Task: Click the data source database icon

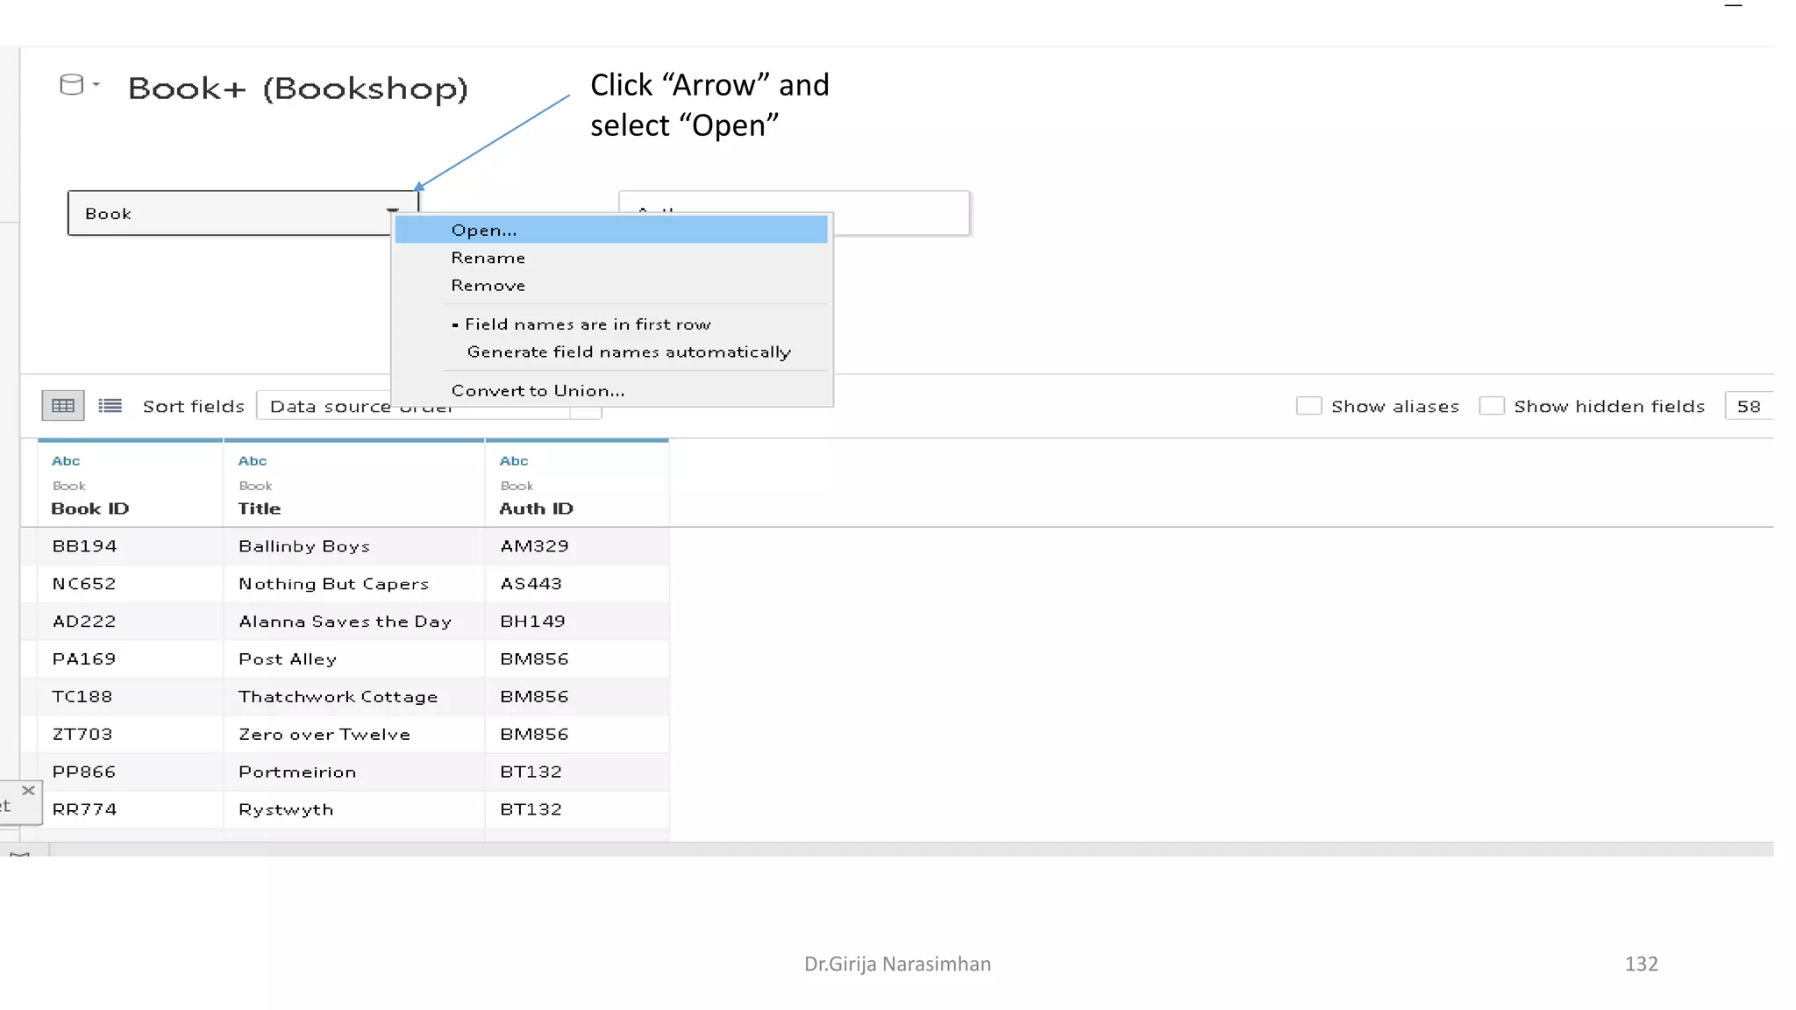Action: pos(71,84)
